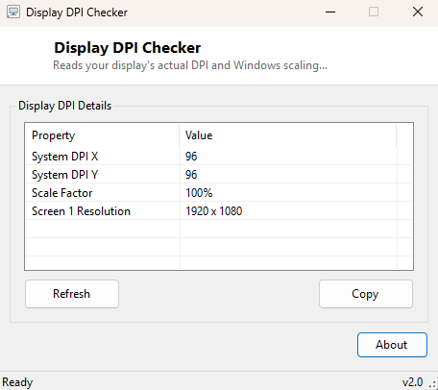Select the Scale Factor row
The height and width of the screenshot is (390, 438).
click(x=219, y=193)
